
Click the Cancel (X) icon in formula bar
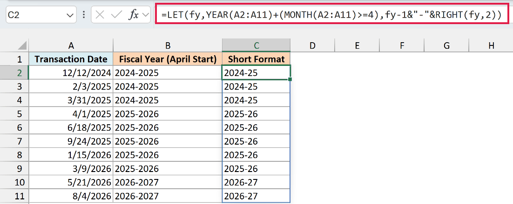tap(100, 15)
